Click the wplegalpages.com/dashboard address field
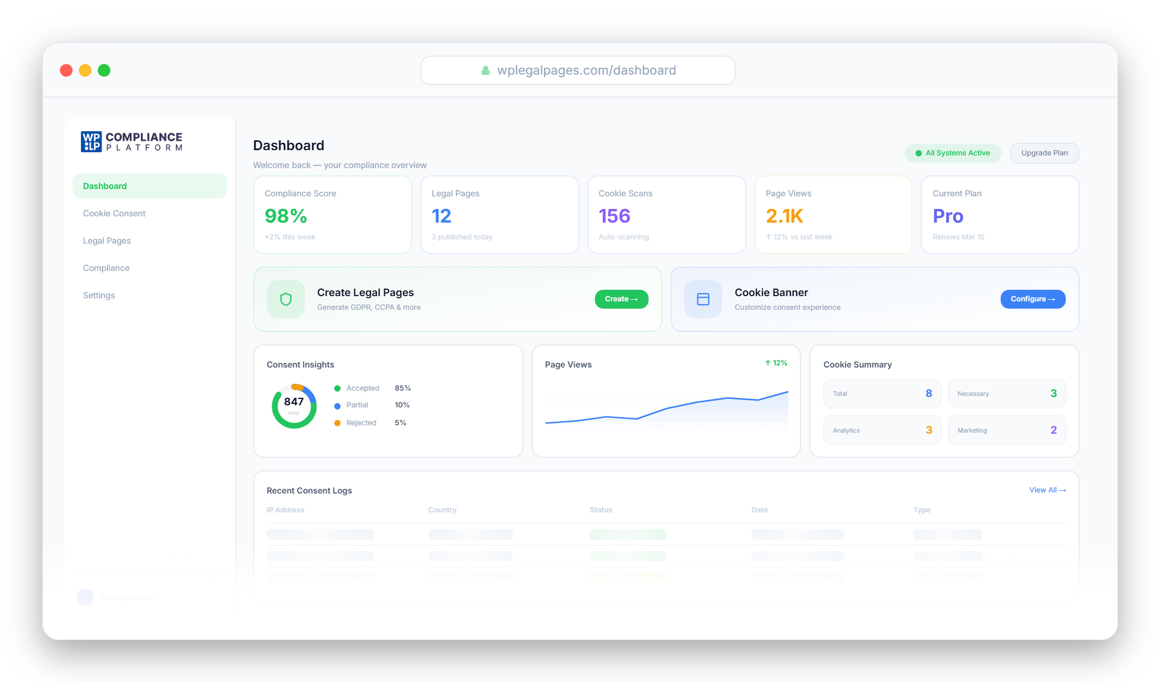 (x=586, y=70)
